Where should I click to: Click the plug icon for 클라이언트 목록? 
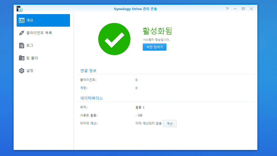coord(22,33)
